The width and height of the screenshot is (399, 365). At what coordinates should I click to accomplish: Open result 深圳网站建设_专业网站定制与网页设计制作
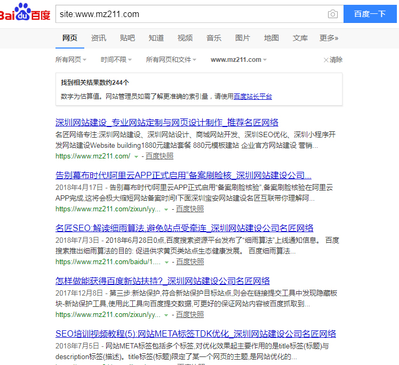(166, 122)
